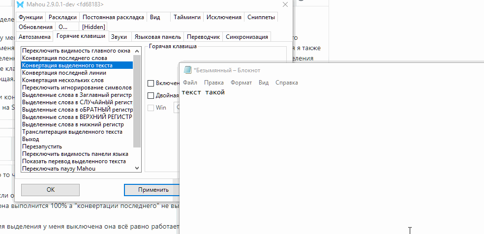Select 'Переключить видимость главного окна' item
484x234 pixels.
coord(77,51)
